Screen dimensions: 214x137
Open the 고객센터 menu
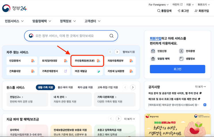point(92,21)
